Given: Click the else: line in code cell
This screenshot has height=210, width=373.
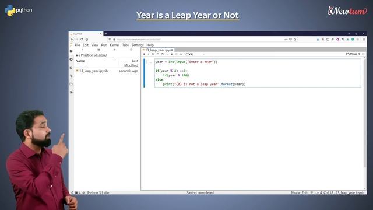Looking at the screenshot, I should point(160,80).
